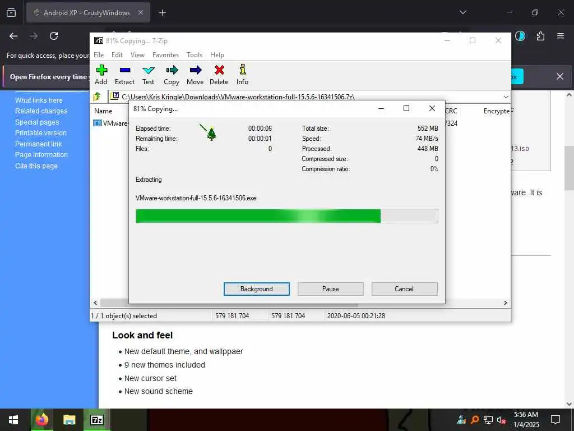This screenshot has width=574, height=431.
Task: Click the round blue icon in the Firefox toolbar
Action: point(520,36)
